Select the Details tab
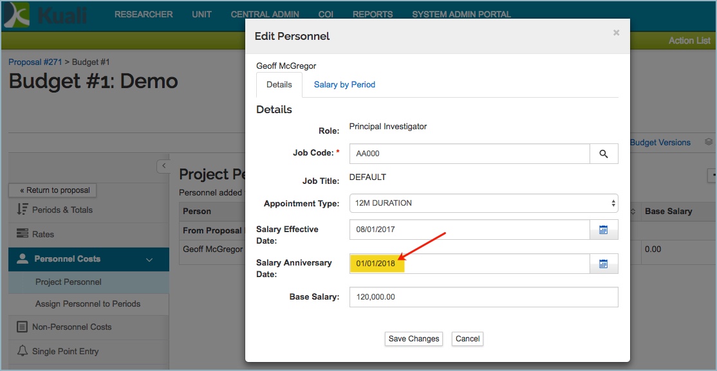This screenshot has height=371, width=717. (279, 85)
